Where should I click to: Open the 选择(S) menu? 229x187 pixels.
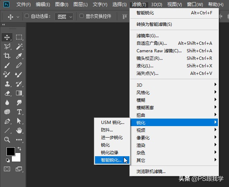119,5
